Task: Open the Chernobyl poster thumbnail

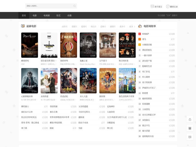Action: click(49, 45)
